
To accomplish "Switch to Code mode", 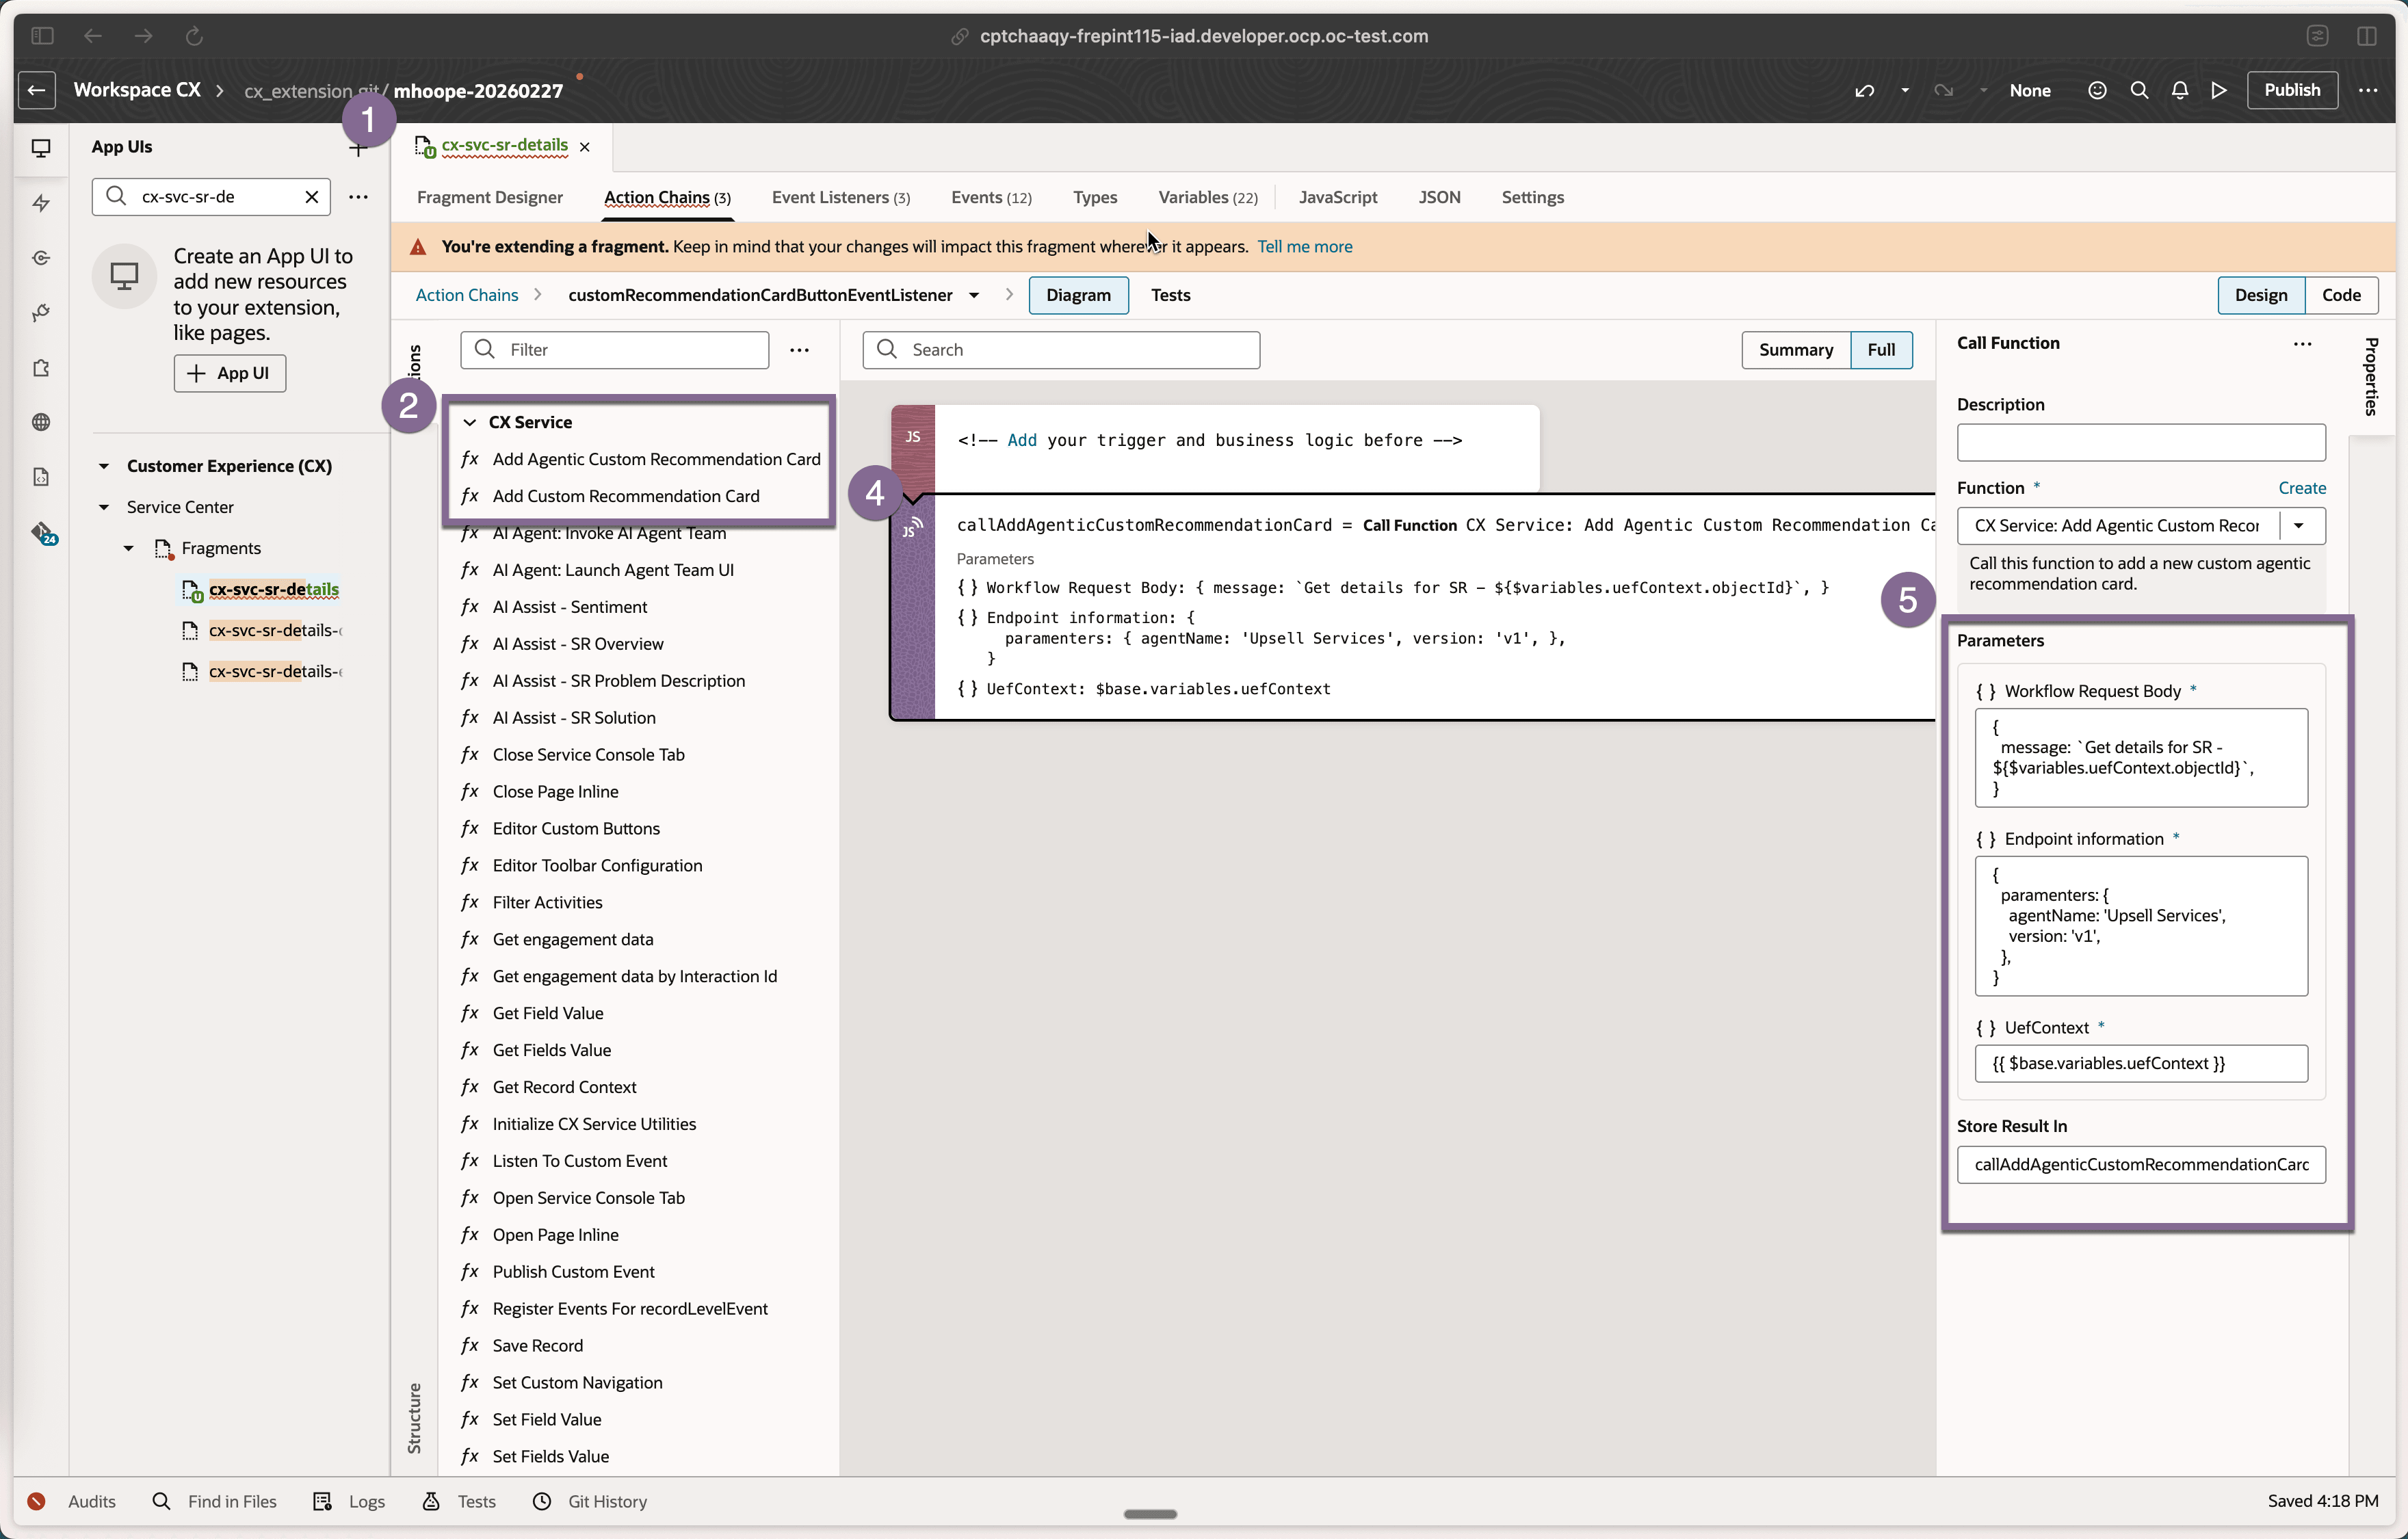I will 2341,295.
